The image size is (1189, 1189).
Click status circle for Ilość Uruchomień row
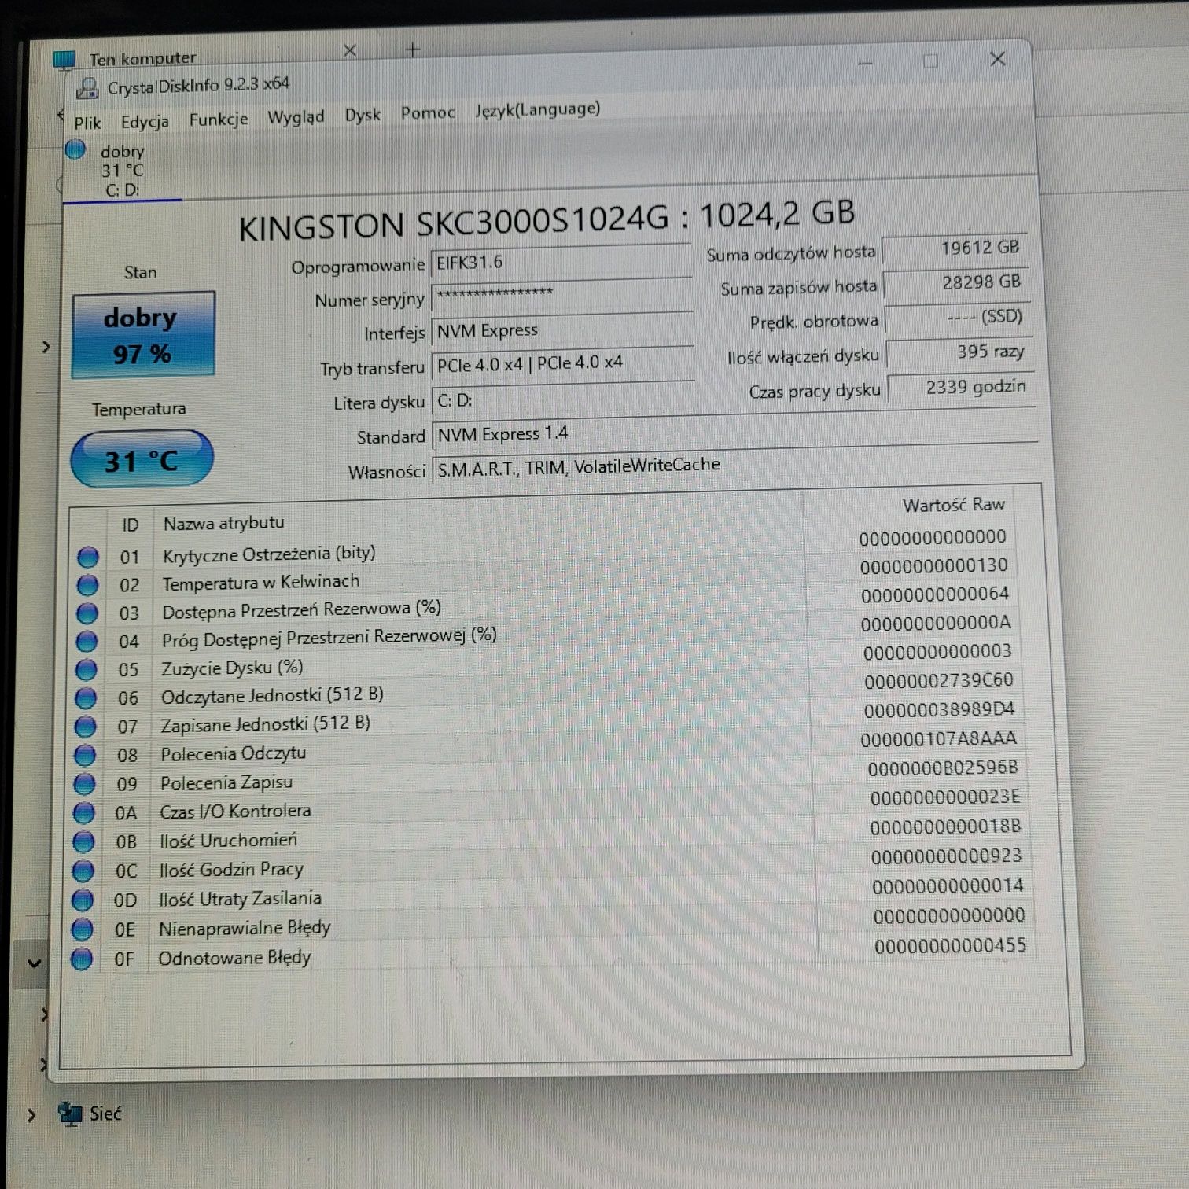coord(83,842)
